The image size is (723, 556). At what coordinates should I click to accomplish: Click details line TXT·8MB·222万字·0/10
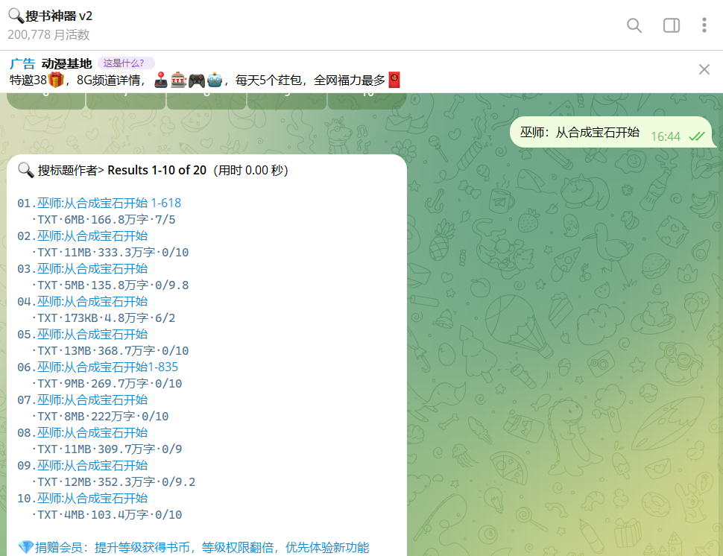click(100, 416)
